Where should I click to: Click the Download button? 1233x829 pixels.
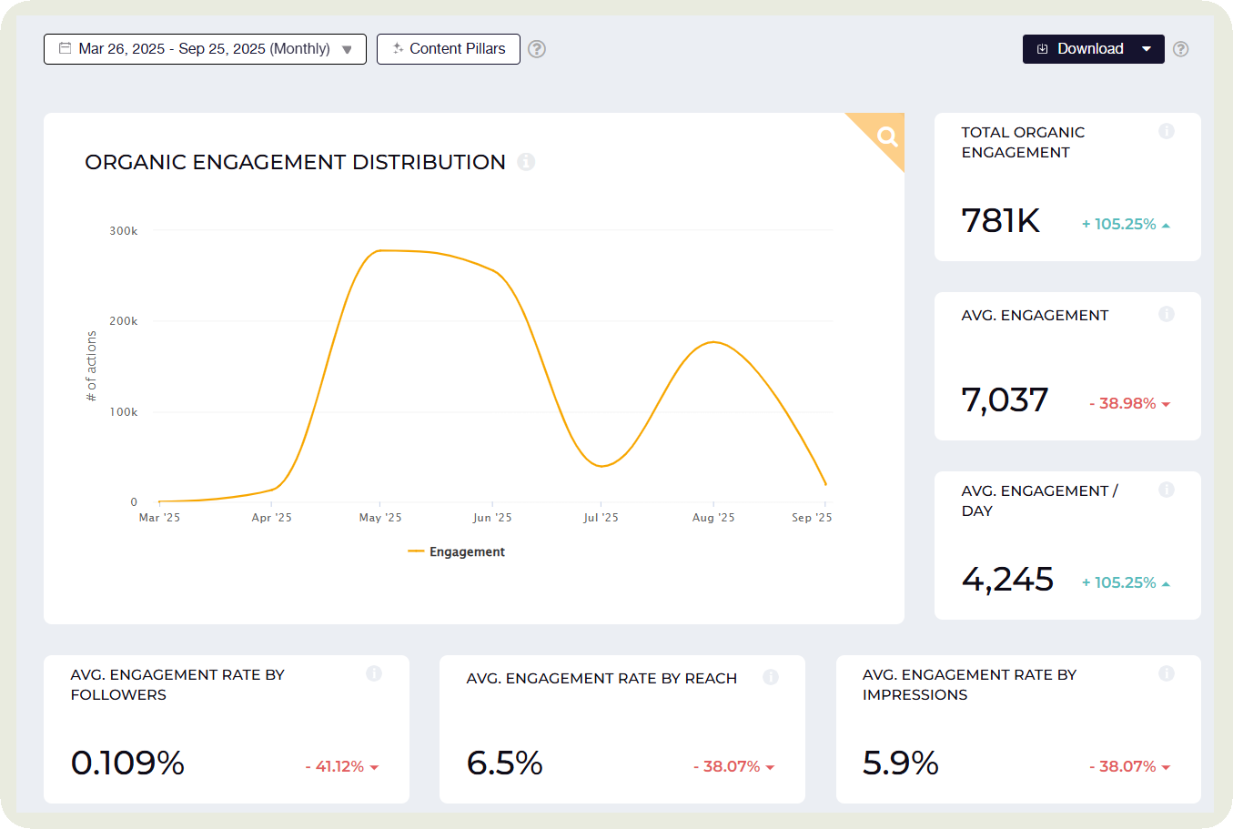tap(1080, 49)
